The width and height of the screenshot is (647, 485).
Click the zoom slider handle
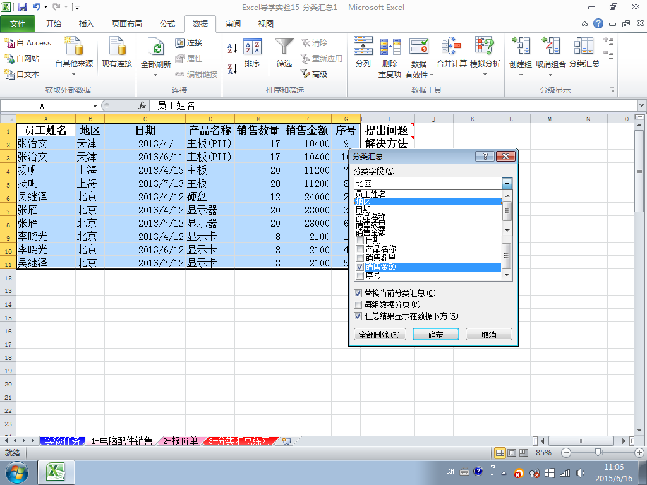pos(598,453)
